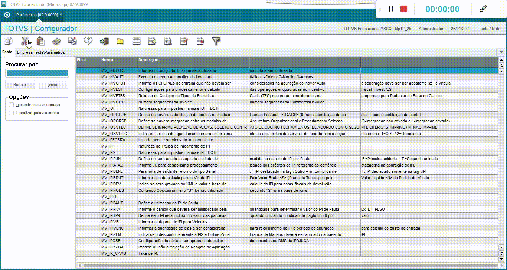Viewport: 507px width, 270px height.
Task: Stop the recording with the red square
Action: [x=404, y=9]
